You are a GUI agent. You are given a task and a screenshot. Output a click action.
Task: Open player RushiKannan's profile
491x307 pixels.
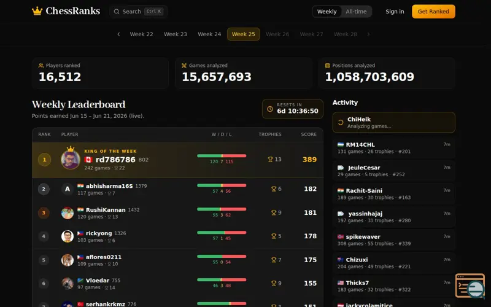click(106, 209)
